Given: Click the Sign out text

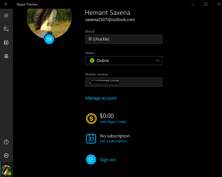Looking at the screenshot, I should pos(108,160).
